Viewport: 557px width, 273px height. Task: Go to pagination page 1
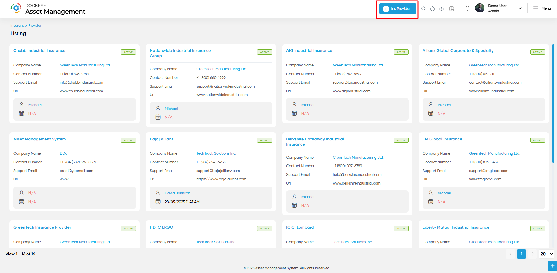pyautogui.click(x=521, y=254)
